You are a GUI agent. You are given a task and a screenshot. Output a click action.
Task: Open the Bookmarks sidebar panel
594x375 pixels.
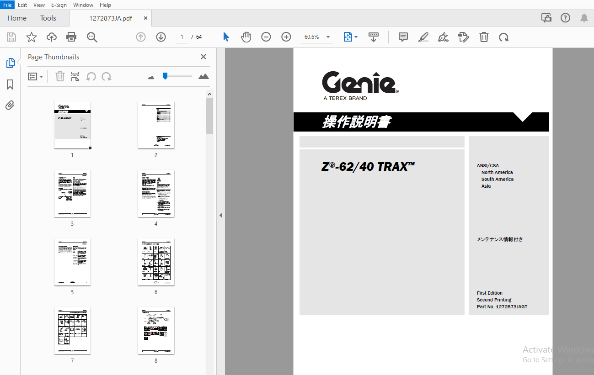[x=10, y=85]
